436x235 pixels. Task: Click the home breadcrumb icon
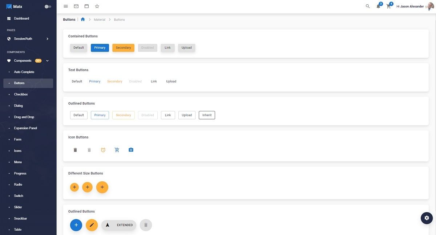[82, 19]
